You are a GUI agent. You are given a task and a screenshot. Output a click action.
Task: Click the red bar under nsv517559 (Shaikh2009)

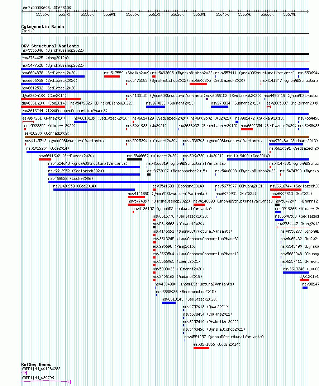point(112,76)
